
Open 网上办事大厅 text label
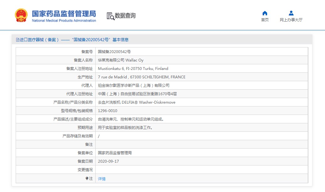click(291, 20)
